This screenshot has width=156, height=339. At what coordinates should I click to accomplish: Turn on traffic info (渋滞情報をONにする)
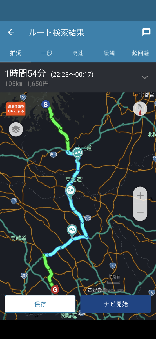(16, 109)
